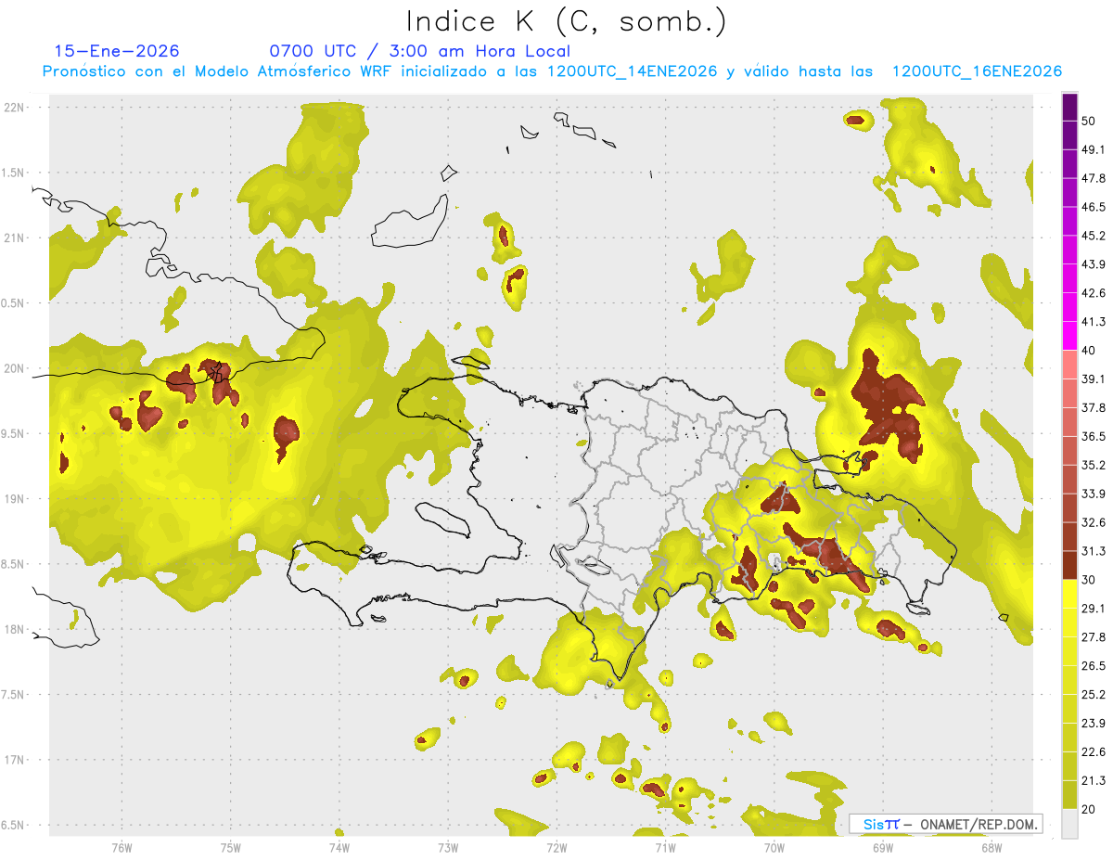Click the "74W" longitude label
Viewport: 1113px width, 860px height.
tap(339, 847)
